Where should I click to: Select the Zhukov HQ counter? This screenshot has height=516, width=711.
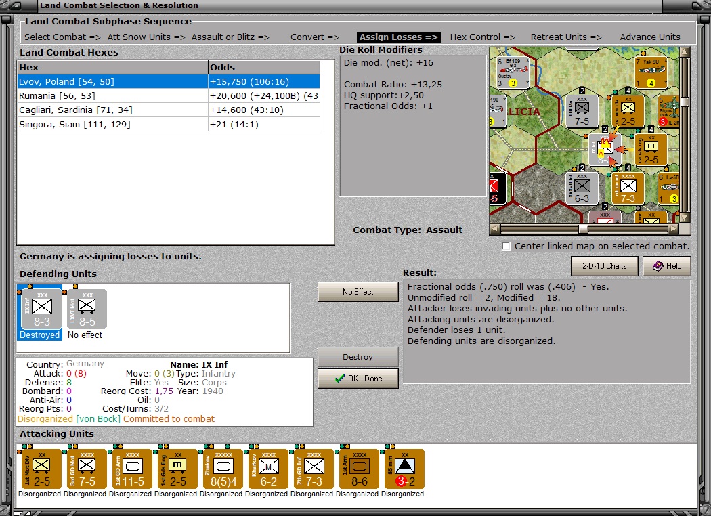[223, 469]
